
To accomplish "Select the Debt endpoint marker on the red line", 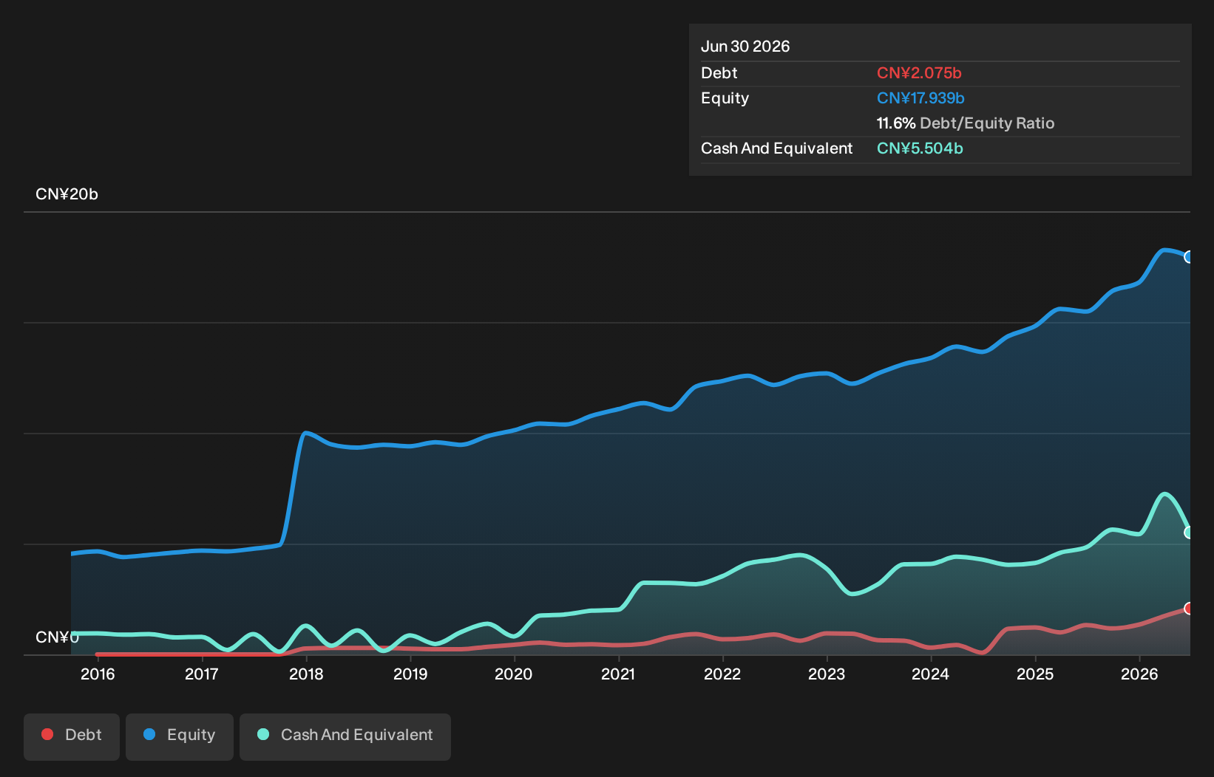I will 1189,609.
